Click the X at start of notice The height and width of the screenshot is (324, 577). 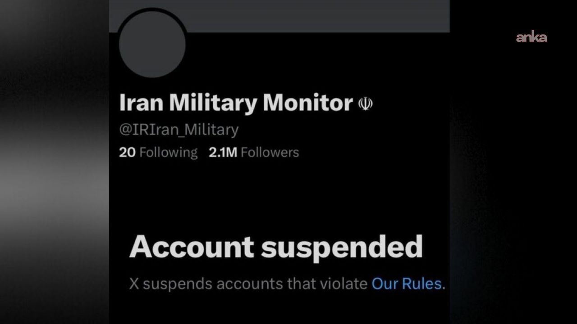tap(133, 284)
